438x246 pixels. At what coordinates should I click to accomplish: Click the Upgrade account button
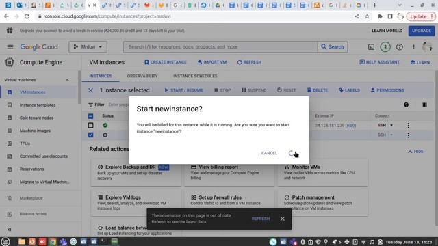point(422,31)
